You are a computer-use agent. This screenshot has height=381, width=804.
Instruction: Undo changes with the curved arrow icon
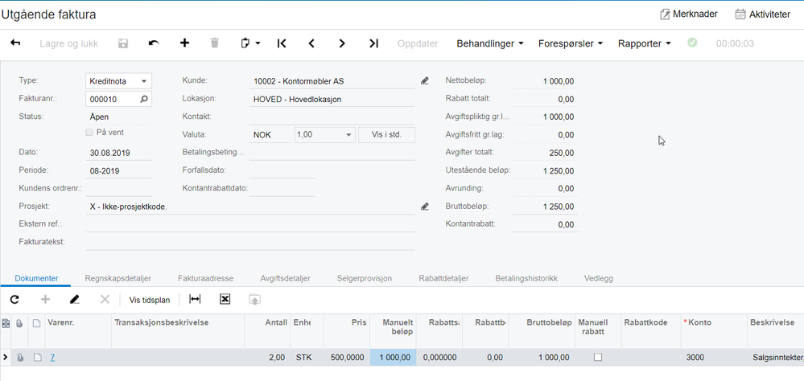(154, 43)
